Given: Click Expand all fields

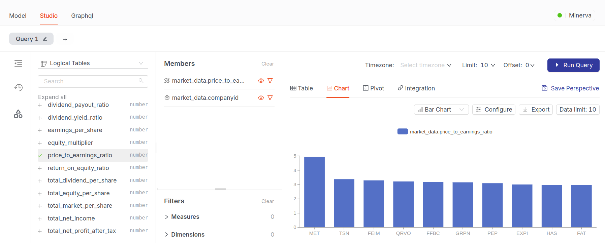Looking at the screenshot, I should (x=52, y=97).
